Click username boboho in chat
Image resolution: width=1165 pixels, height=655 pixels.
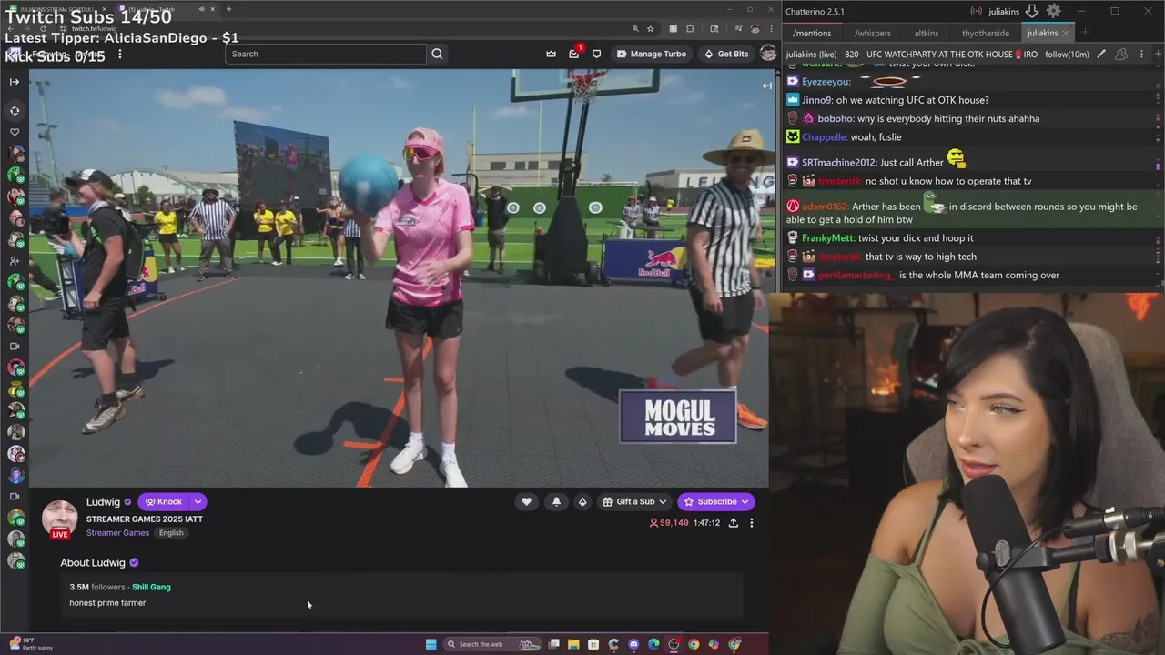point(835,118)
